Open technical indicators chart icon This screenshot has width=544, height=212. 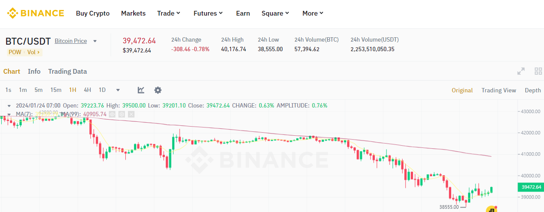(141, 90)
